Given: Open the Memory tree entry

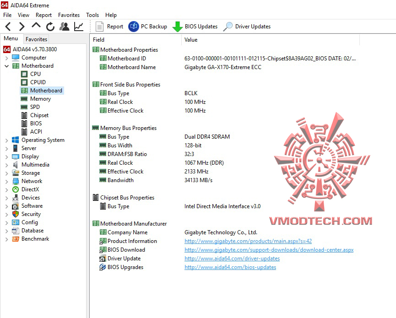Looking at the screenshot, I should 40,99.
